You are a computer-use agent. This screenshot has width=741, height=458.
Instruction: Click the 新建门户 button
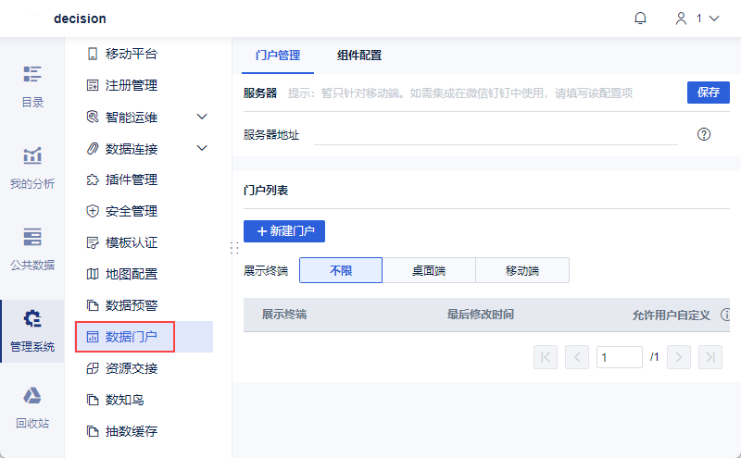coord(284,231)
